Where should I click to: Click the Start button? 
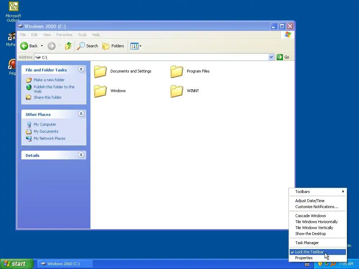(16, 264)
